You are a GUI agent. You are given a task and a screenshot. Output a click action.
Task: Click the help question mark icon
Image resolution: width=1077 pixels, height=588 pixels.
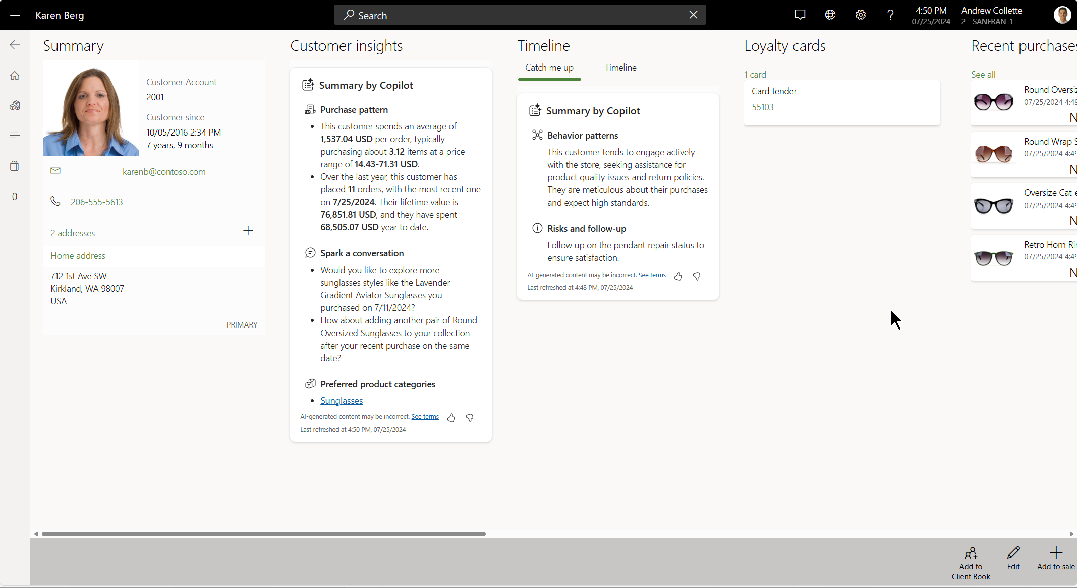coord(890,15)
